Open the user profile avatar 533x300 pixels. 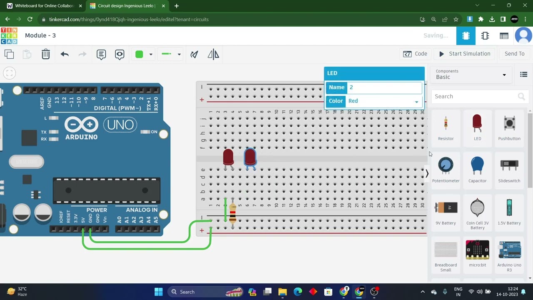point(523,36)
